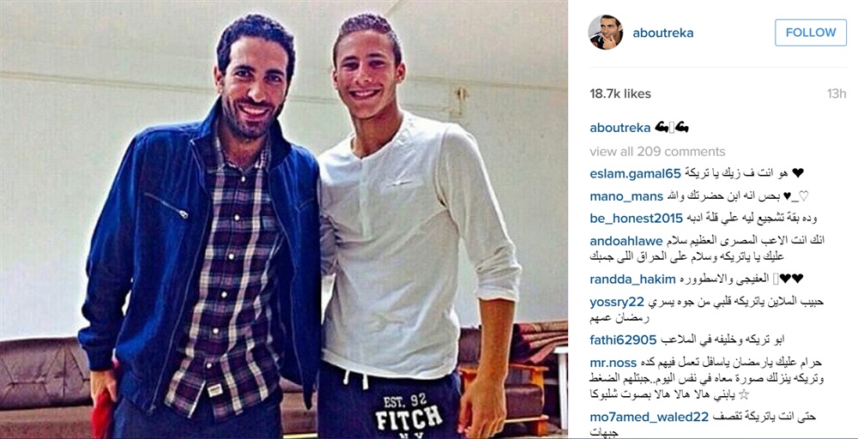The image size is (858, 439).
Task: Visit be_honest2015 profile
Action: pyautogui.click(x=636, y=218)
